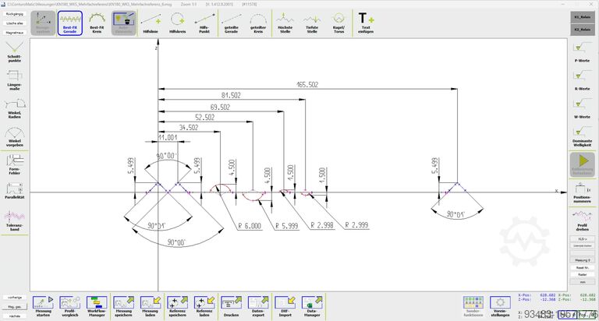Select the Best-Fit Gerade tool
Image resolution: width=599 pixels, height=321 pixels.
[69, 22]
